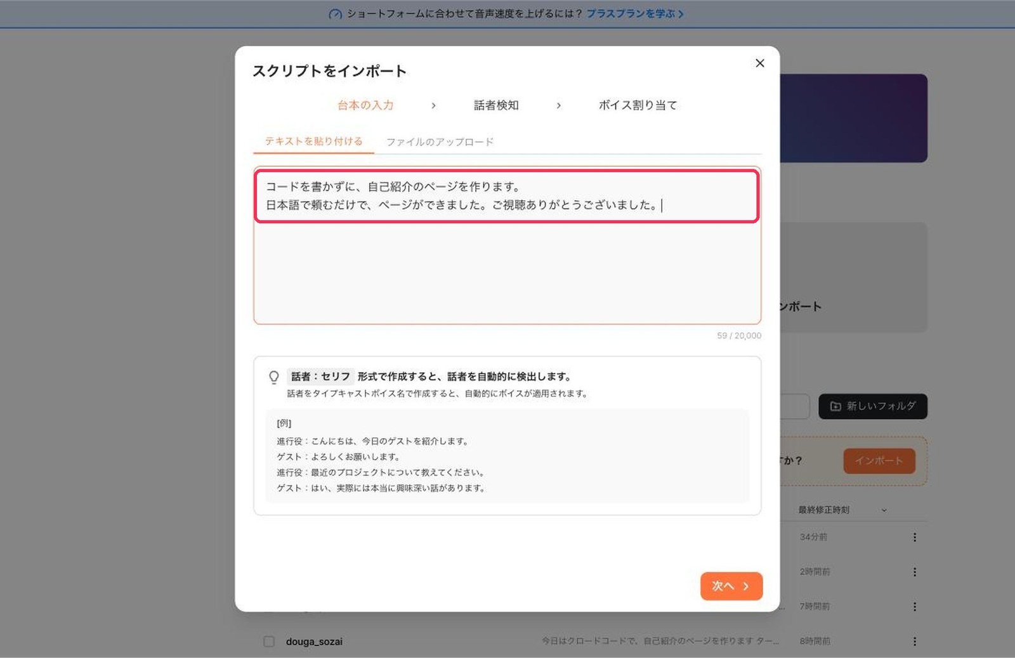
Task: Click the lightbulb hint icon
Action: 274,377
